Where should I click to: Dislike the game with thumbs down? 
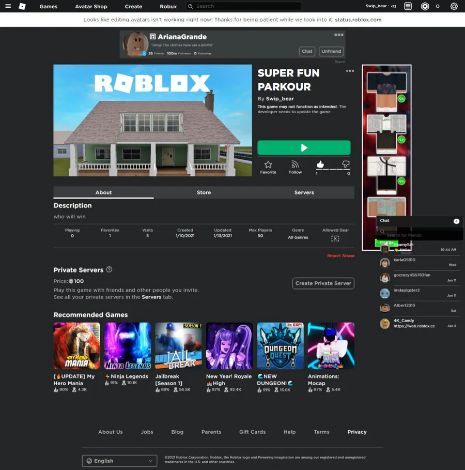346,164
